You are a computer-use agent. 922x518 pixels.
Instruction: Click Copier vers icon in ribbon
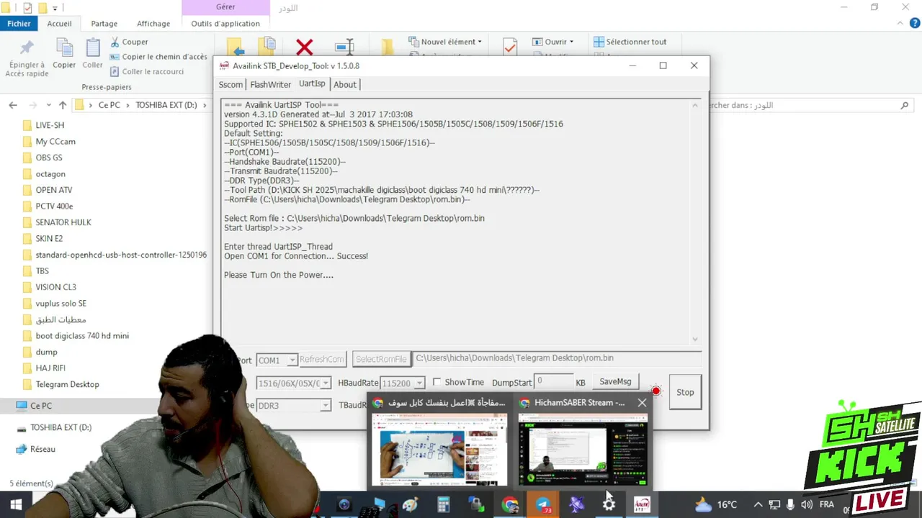click(x=267, y=47)
